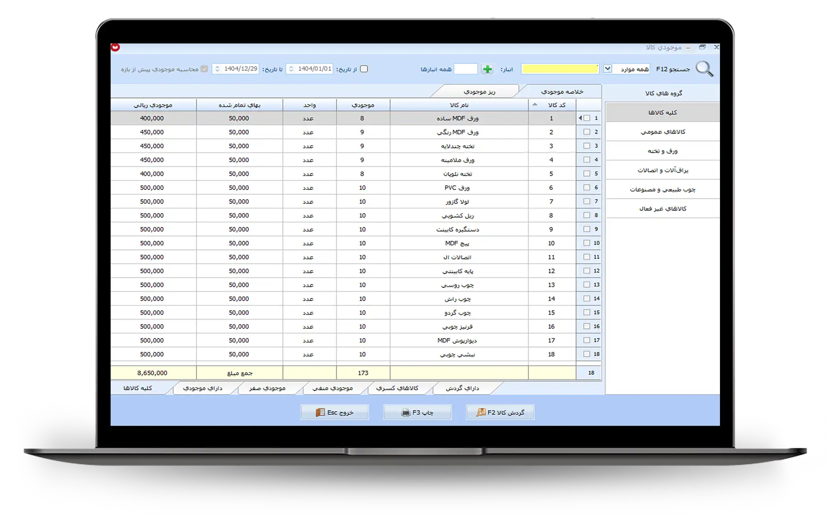The height and width of the screenshot is (516, 829).
Task: Click the green plus warehouse icon
Action: pos(487,69)
